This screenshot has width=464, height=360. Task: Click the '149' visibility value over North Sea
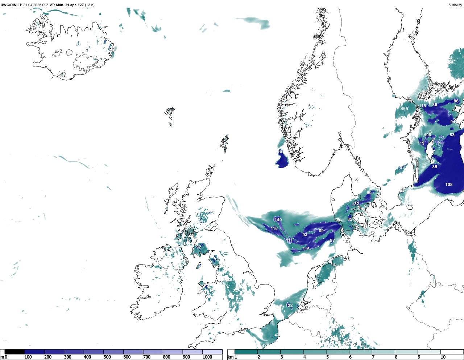(278, 220)
